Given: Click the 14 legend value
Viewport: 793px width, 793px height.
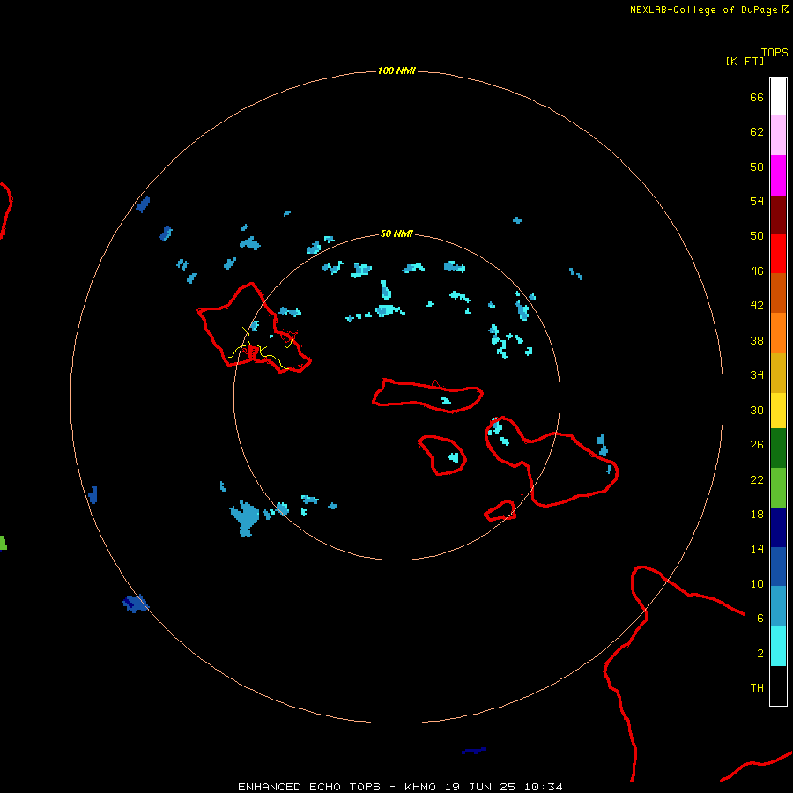Looking at the screenshot, I should pos(757,549).
